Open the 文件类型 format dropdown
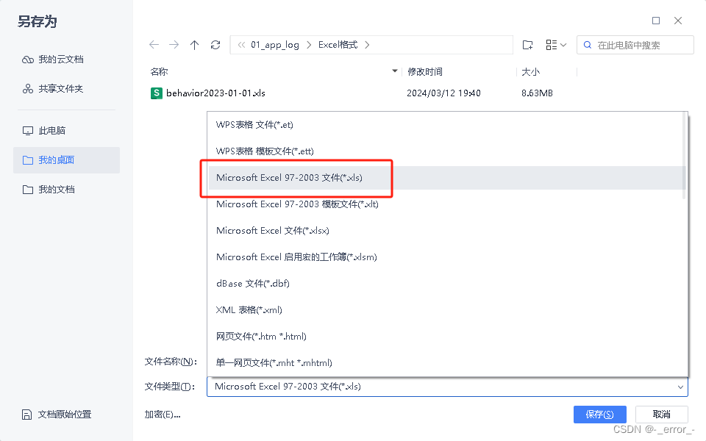This screenshot has height=441, width=706. (680, 386)
